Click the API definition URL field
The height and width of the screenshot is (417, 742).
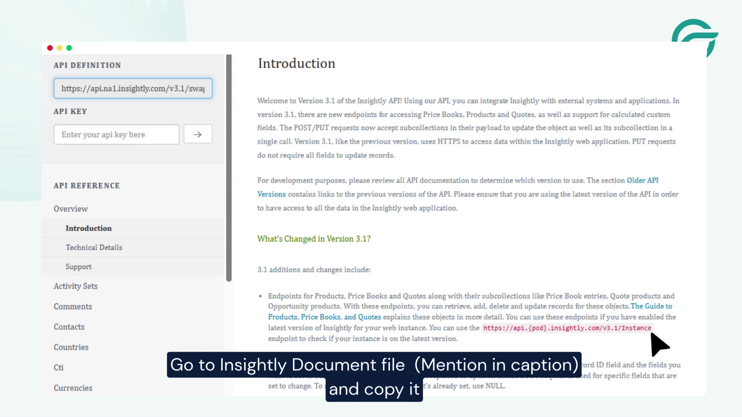click(133, 88)
